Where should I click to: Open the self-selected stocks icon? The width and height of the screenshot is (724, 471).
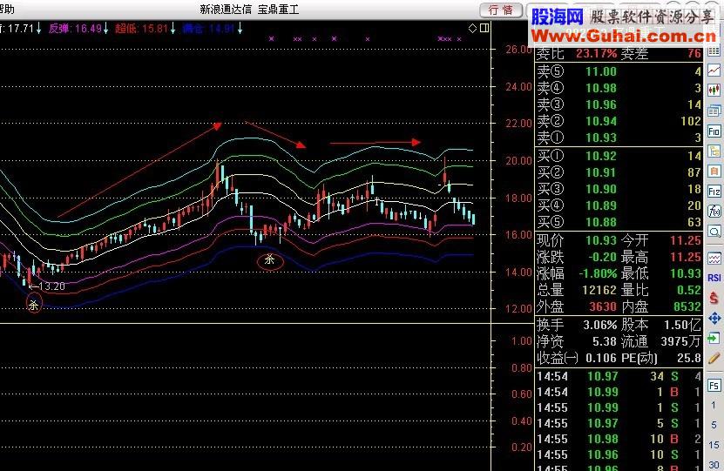coord(714,172)
